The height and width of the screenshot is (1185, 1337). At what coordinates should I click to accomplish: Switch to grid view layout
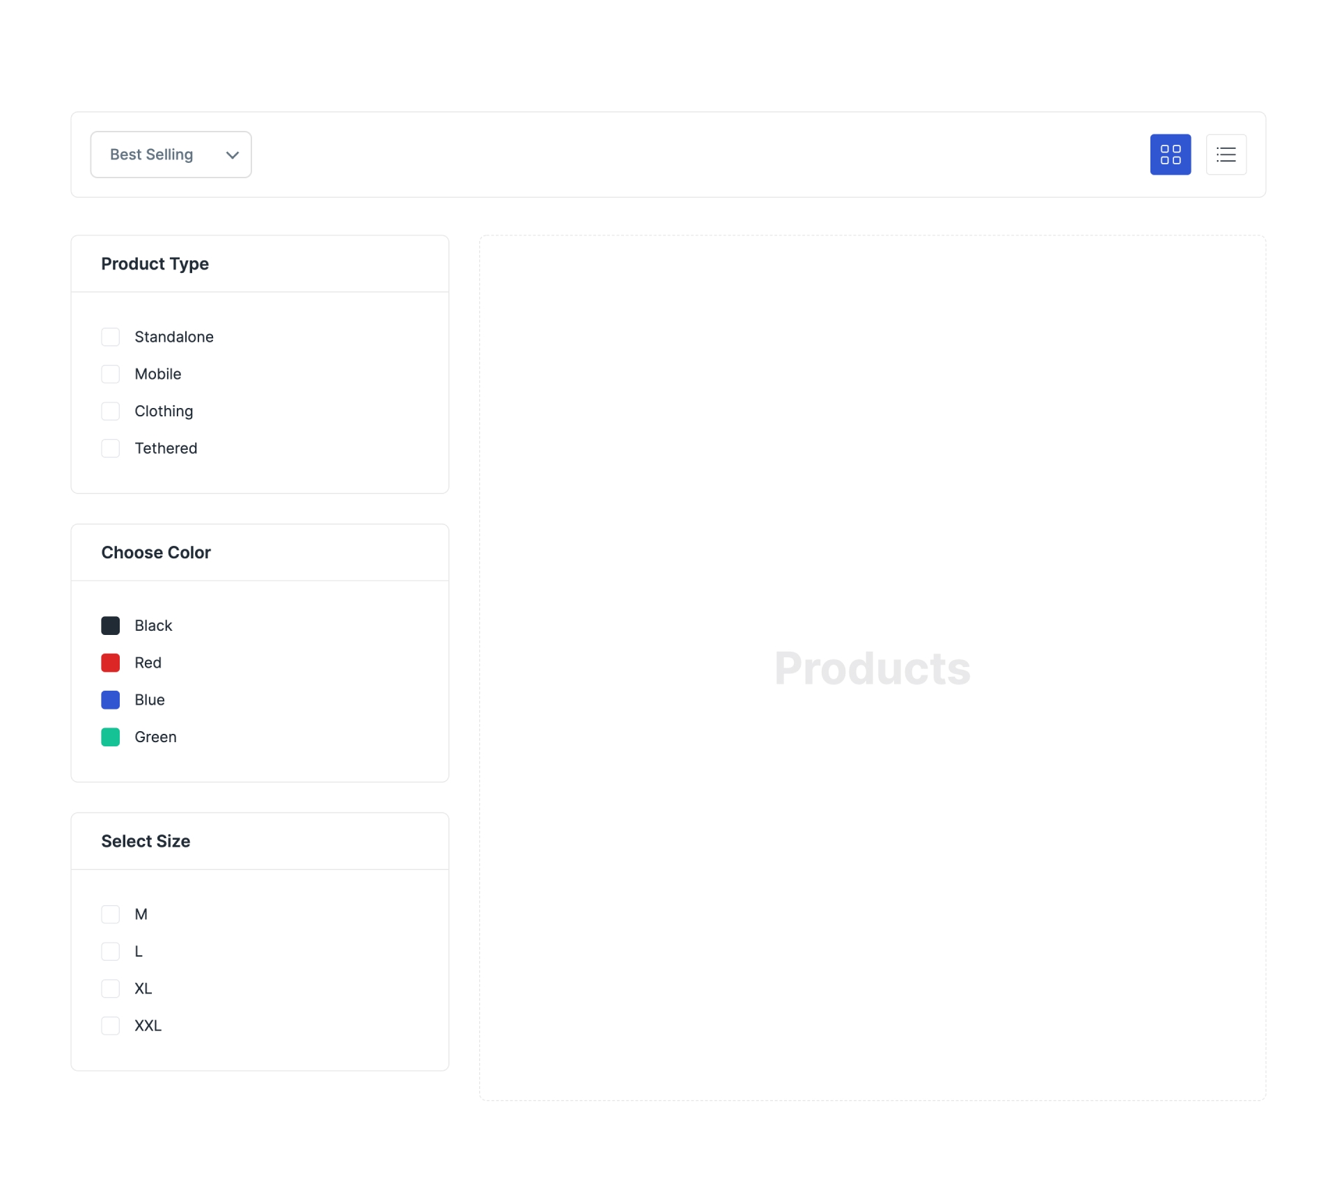pyautogui.click(x=1170, y=155)
